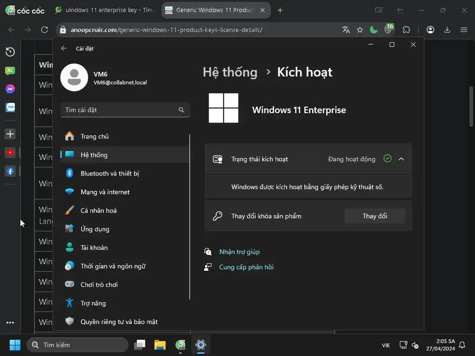Open Cốc Cốc main menu

point(463,30)
